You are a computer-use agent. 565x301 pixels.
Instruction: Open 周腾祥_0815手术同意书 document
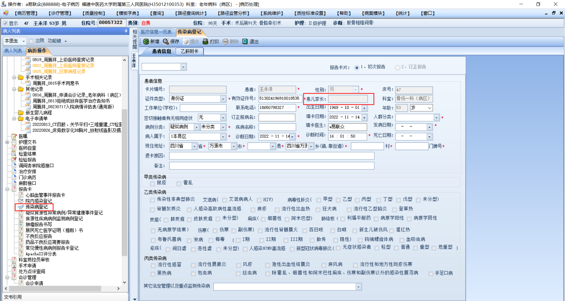(x=56, y=83)
